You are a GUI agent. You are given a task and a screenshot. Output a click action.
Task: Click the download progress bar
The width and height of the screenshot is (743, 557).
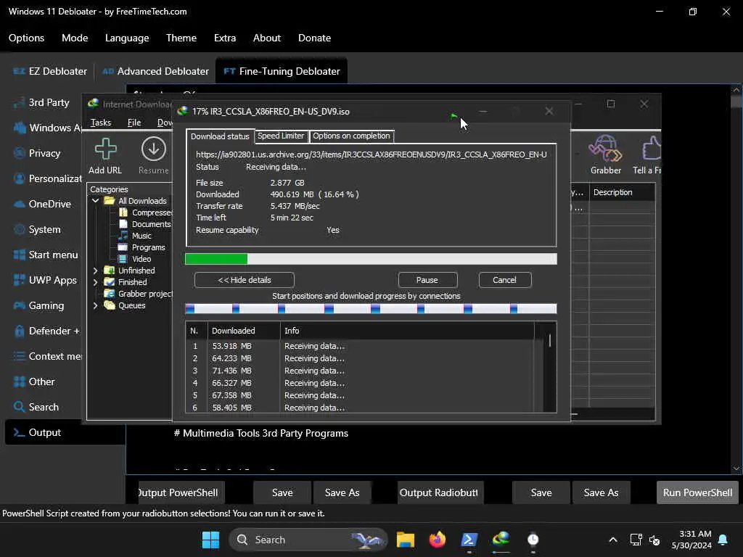(x=371, y=259)
